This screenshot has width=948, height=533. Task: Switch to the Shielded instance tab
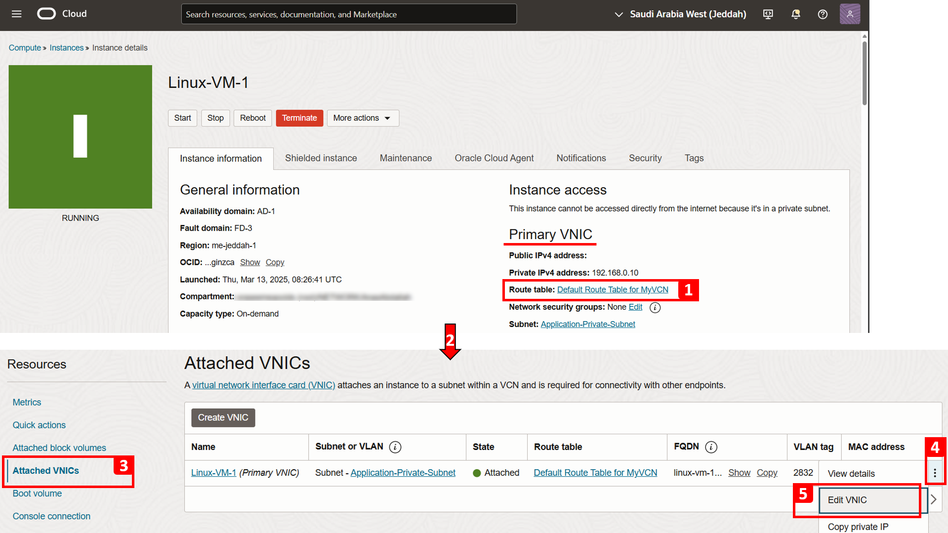point(321,158)
